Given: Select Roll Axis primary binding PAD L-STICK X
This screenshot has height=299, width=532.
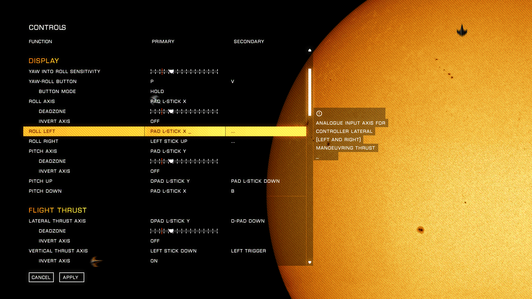Looking at the screenshot, I should (x=168, y=101).
